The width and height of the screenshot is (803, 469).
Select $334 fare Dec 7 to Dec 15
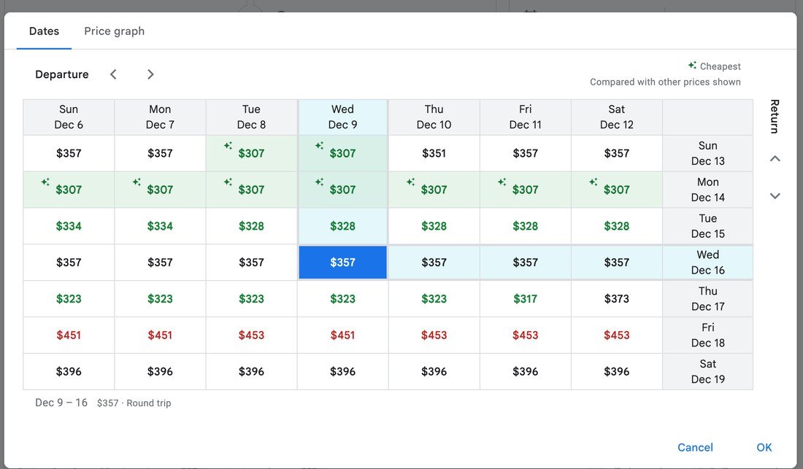(160, 226)
